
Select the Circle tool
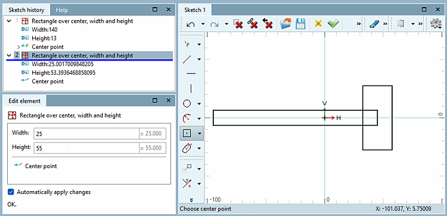pos(187,104)
